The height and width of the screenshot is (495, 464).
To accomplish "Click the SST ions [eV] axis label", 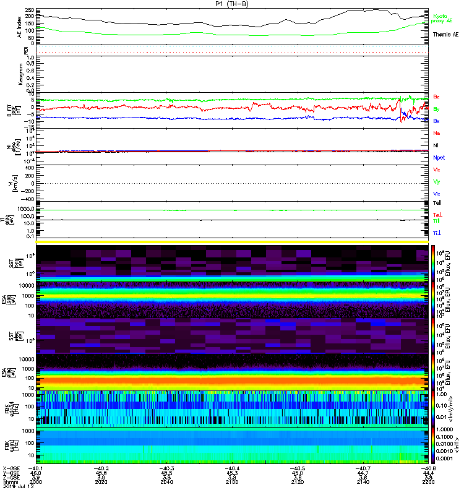I will pyautogui.click(x=16, y=264).
